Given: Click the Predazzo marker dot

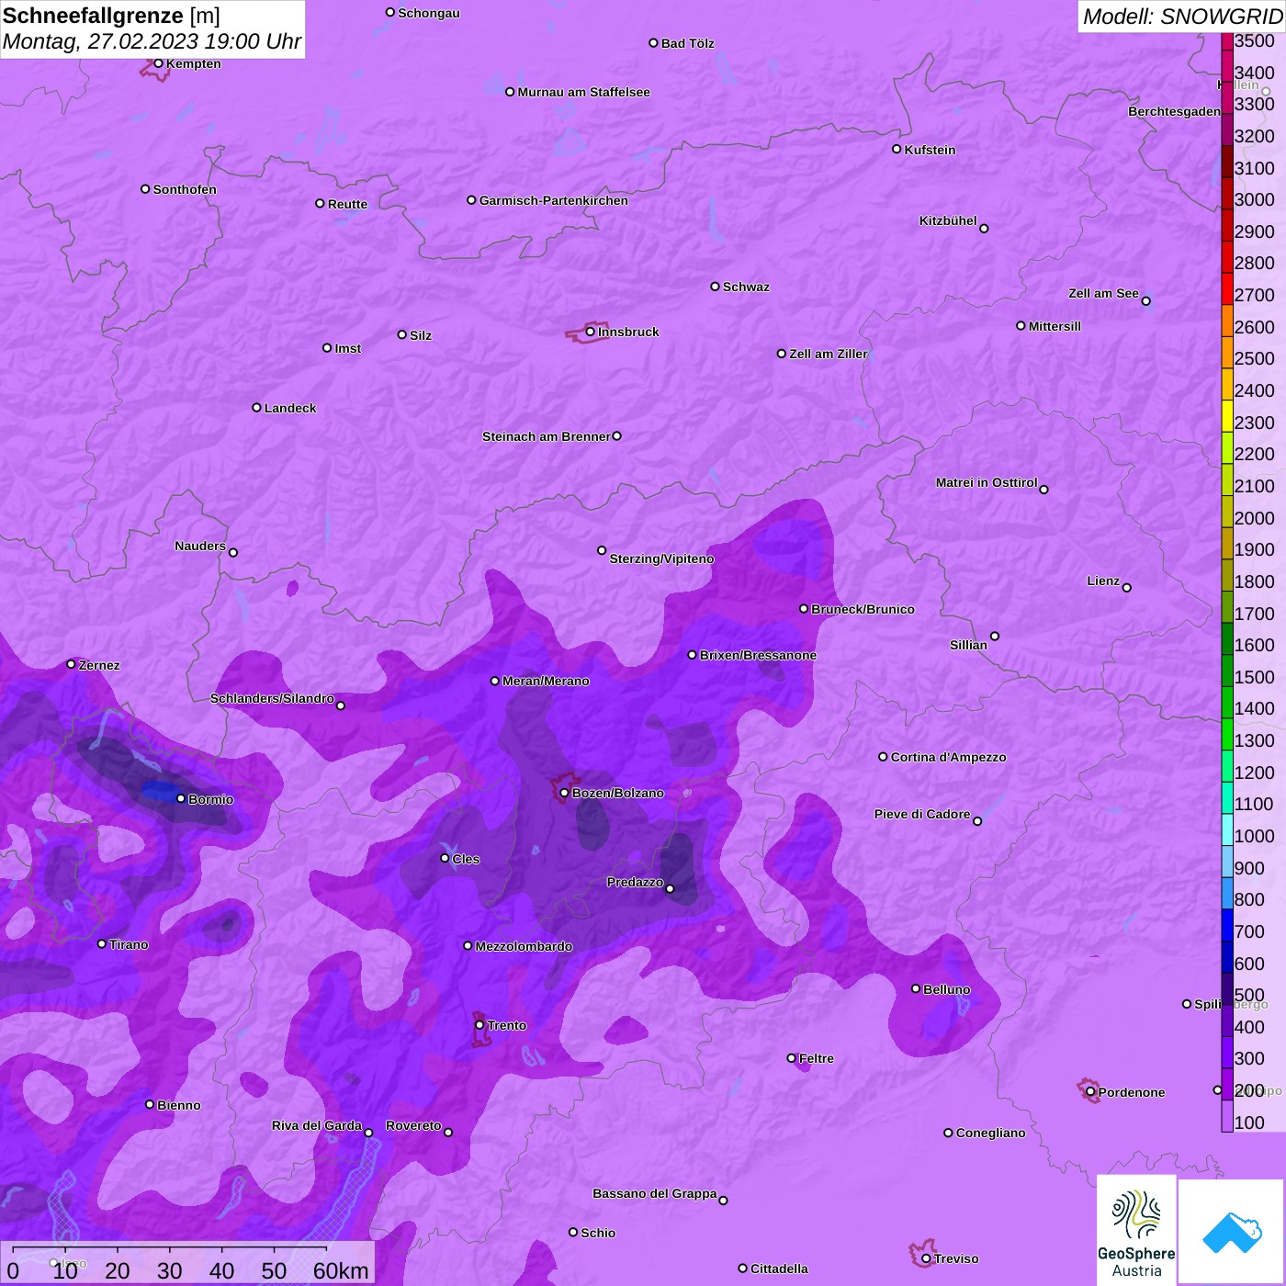Looking at the screenshot, I should (670, 888).
